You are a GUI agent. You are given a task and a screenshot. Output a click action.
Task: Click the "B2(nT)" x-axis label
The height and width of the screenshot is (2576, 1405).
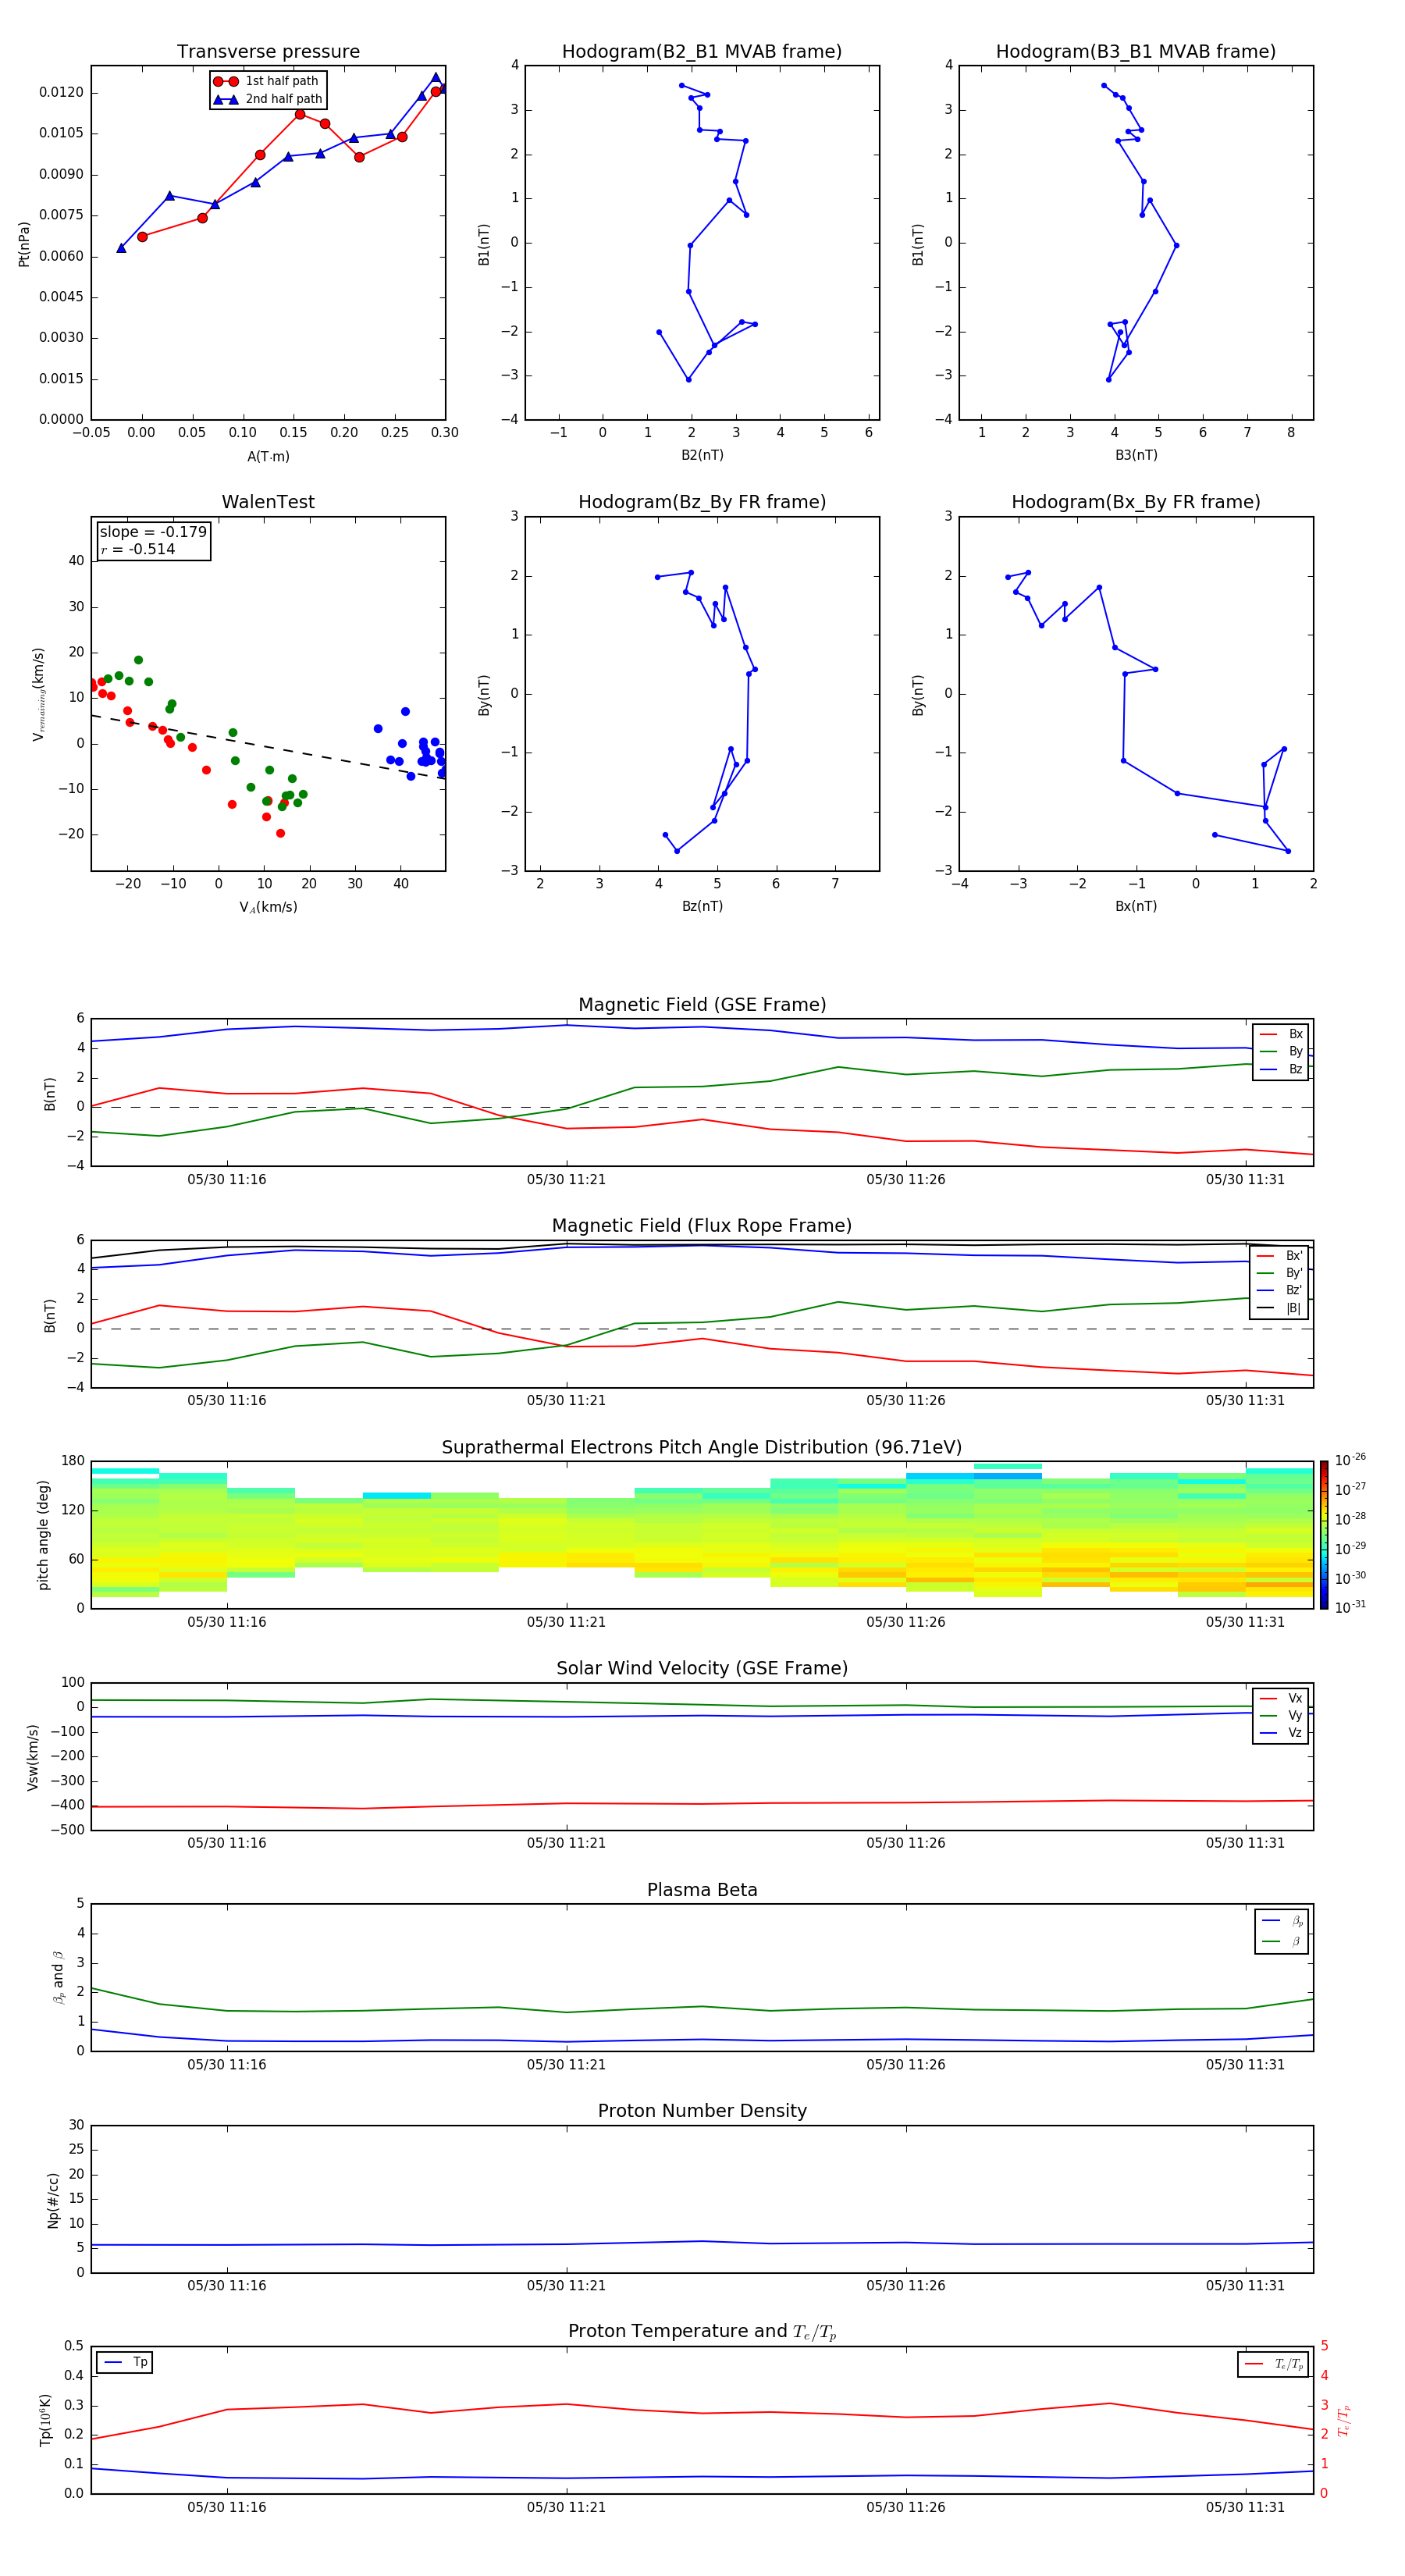pyautogui.click(x=702, y=456)
